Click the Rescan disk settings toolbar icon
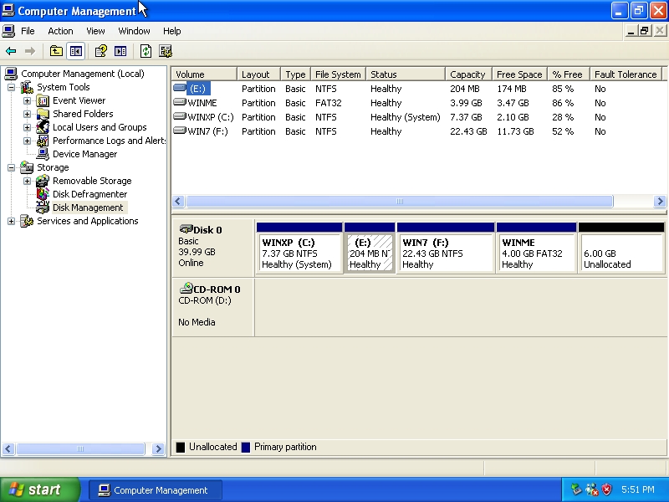669x502 pixels. coord(166,51)
